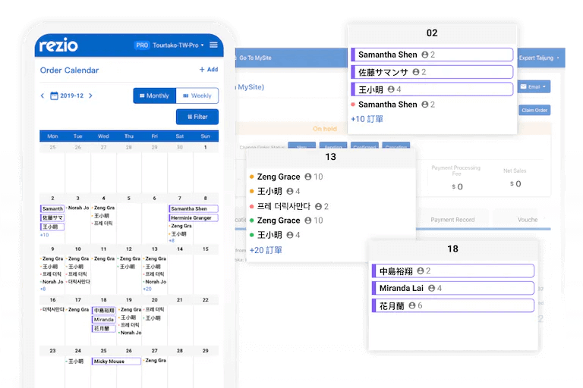Go to next month with right chevron
The image size is (583, 388).
(90, 96)
